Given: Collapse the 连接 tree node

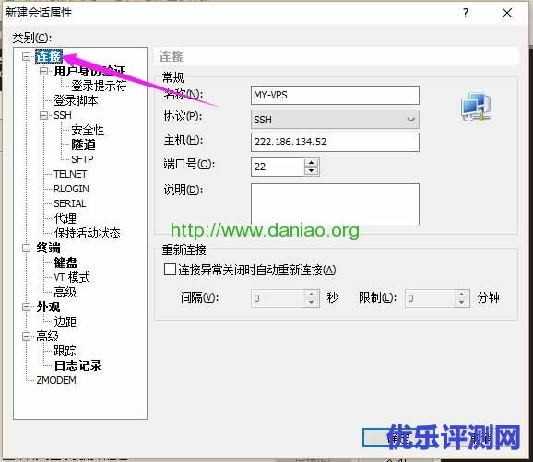Looking at the screenshot, I should point(26,57).
